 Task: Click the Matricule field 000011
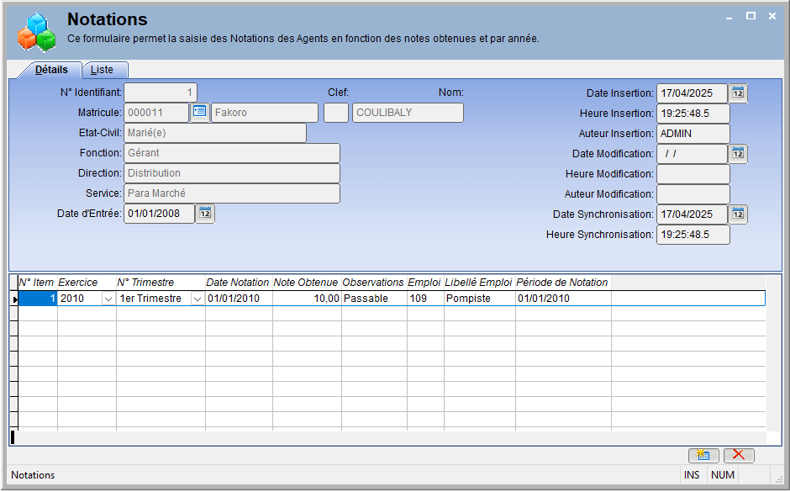pyautogui.click(x=156, y=113)
